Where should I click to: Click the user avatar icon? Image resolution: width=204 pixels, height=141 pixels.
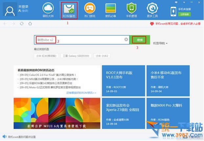10,10
